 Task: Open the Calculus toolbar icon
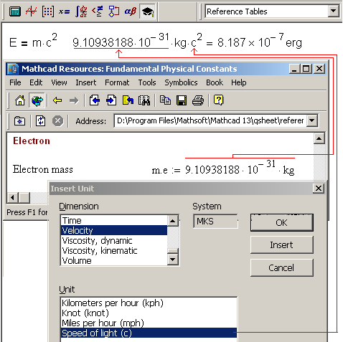[81, 11]
